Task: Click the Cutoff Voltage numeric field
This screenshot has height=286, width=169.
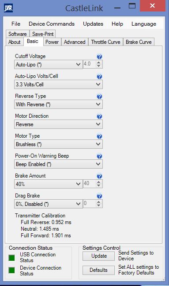Action: pyautogui.click(x=90, y=64)
